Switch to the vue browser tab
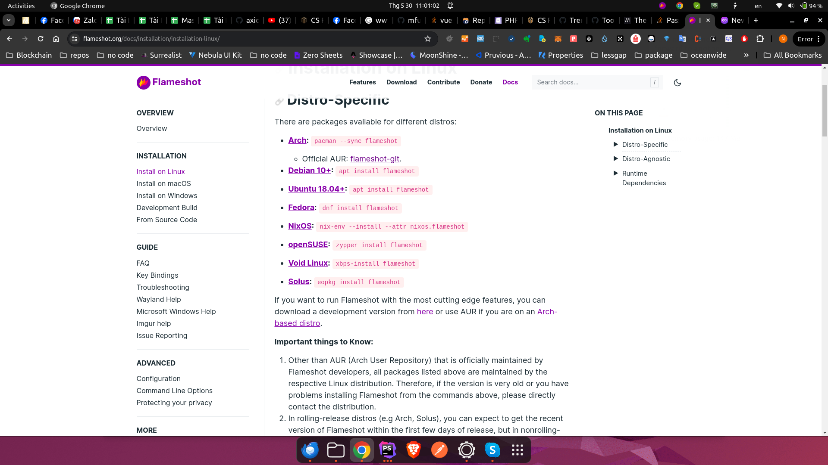 [x=442, y=20]
